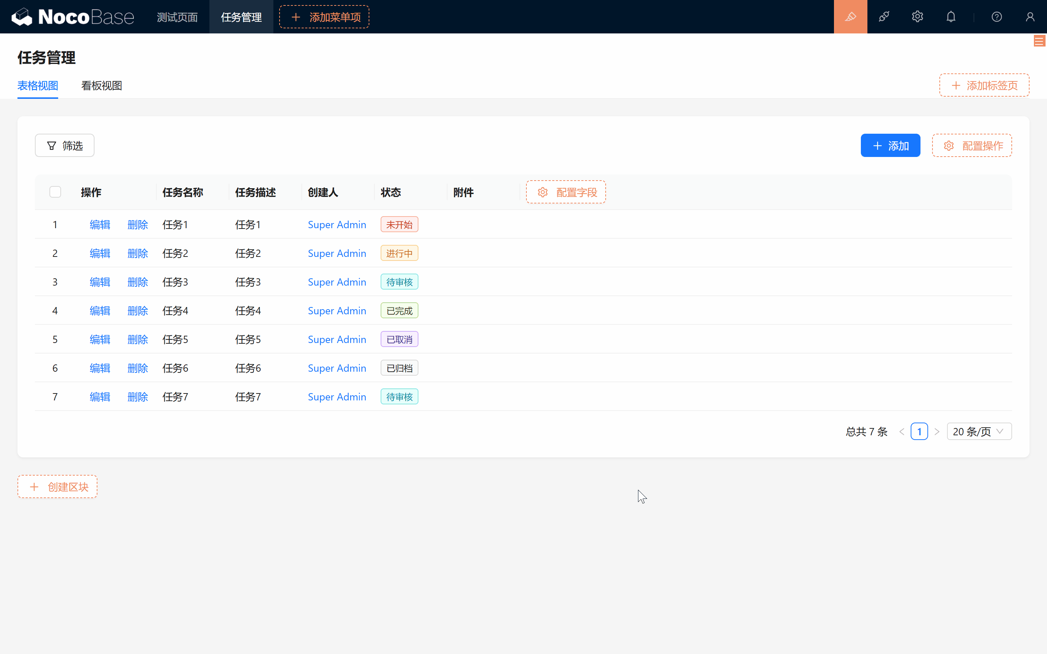
Task: Click the notification bell icon
Action: [x=951, y=17]
